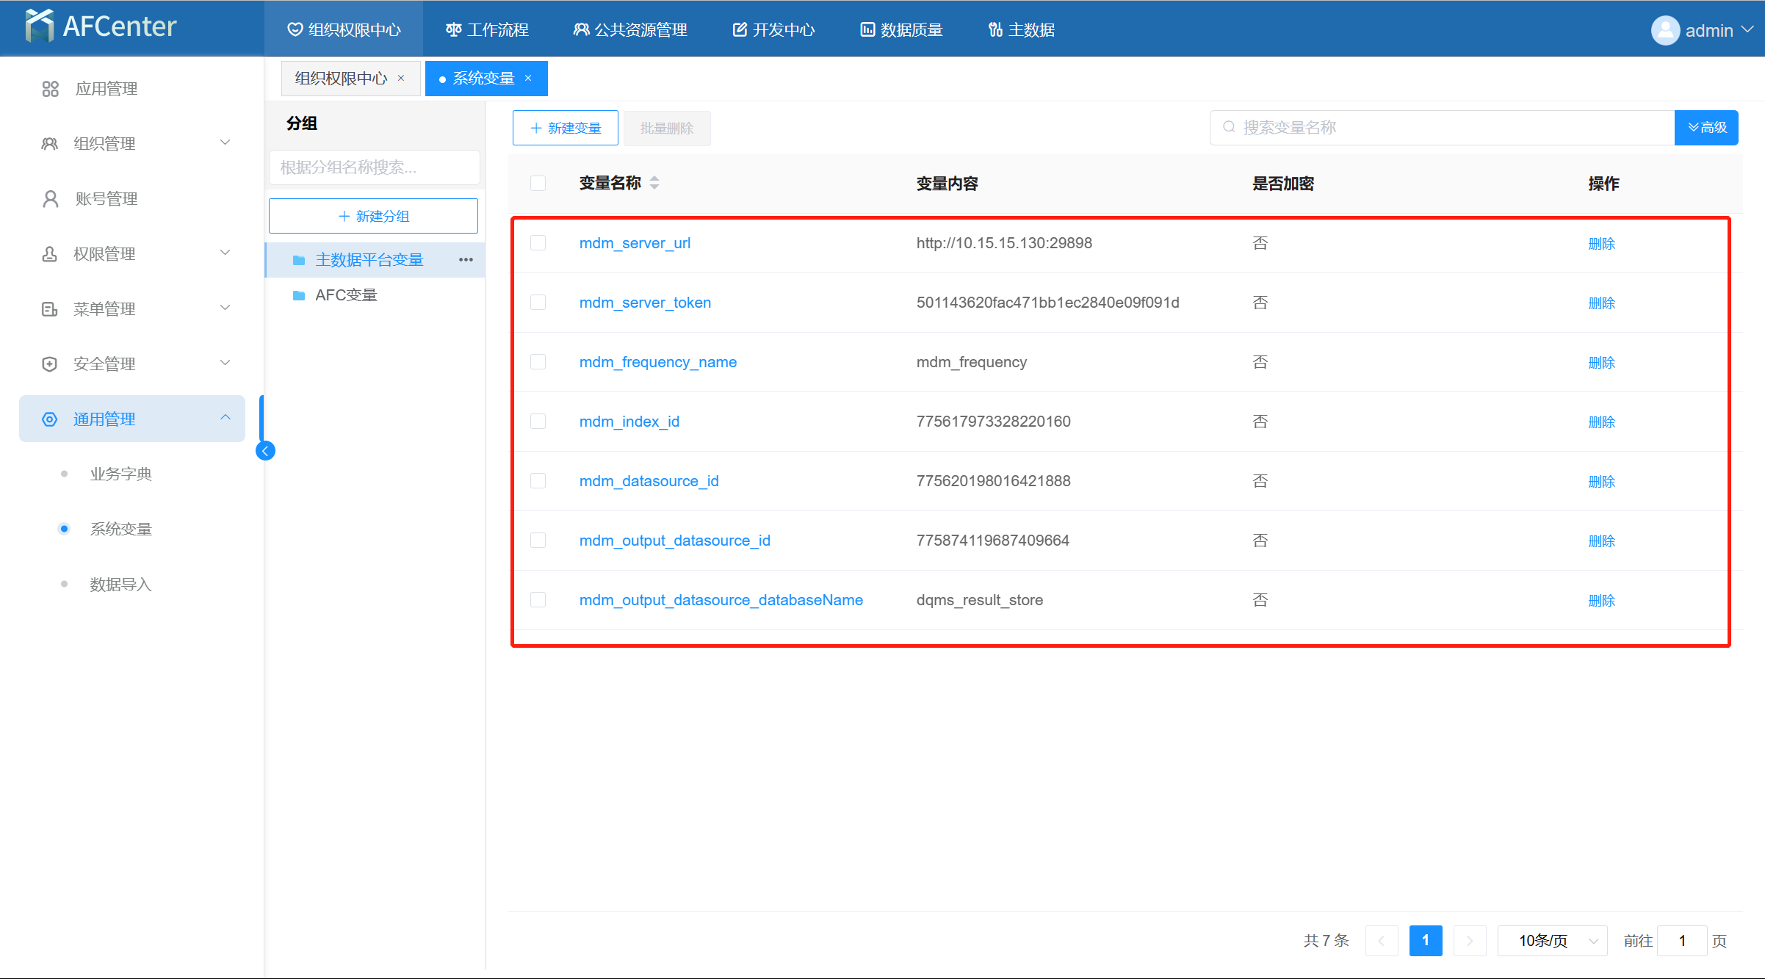The height and width of the screenshot is (979, 1765).
Task: Check the mdm_server_url row checkbox
Action: coord(538,243)
